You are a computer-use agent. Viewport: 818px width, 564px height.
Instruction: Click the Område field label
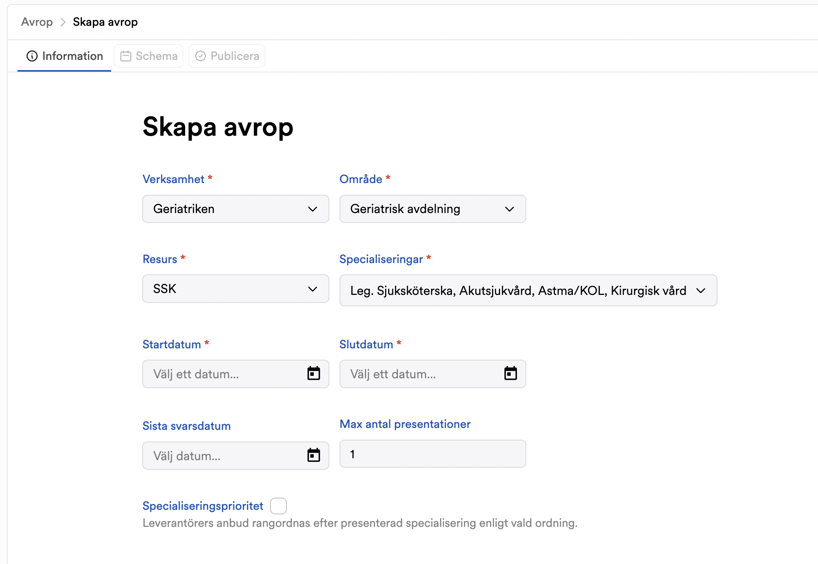click(x=360, y=179)
